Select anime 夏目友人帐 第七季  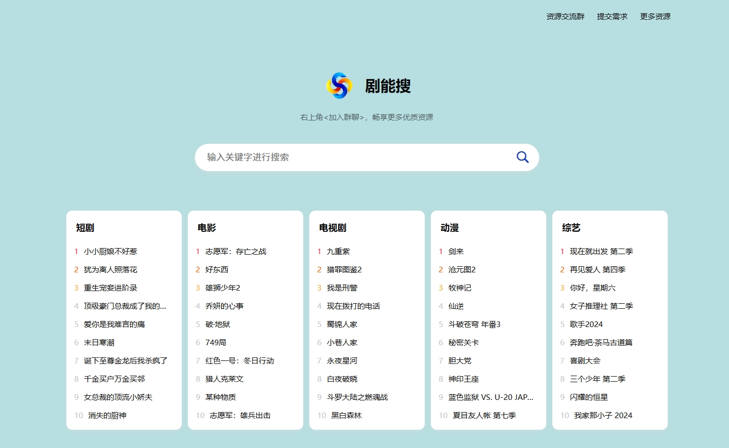pos(484,416)
